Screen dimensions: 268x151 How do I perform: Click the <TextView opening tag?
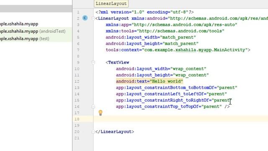tap(117, 62)
